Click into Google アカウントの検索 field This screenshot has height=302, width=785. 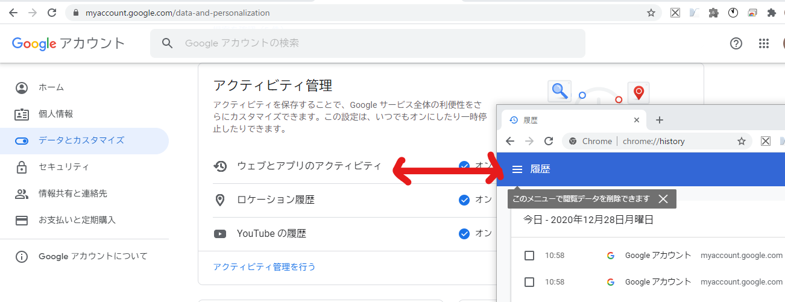click(x=368, y=43)
